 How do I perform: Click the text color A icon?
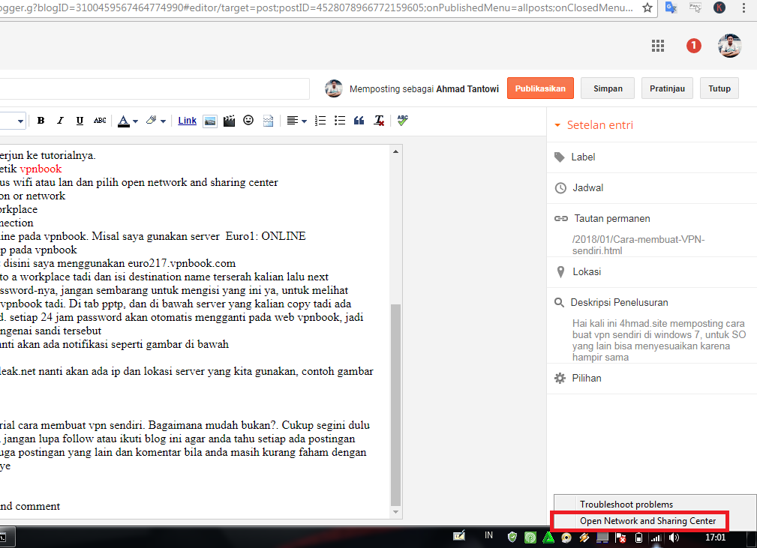pyautogui.click(x=124, y=121)
